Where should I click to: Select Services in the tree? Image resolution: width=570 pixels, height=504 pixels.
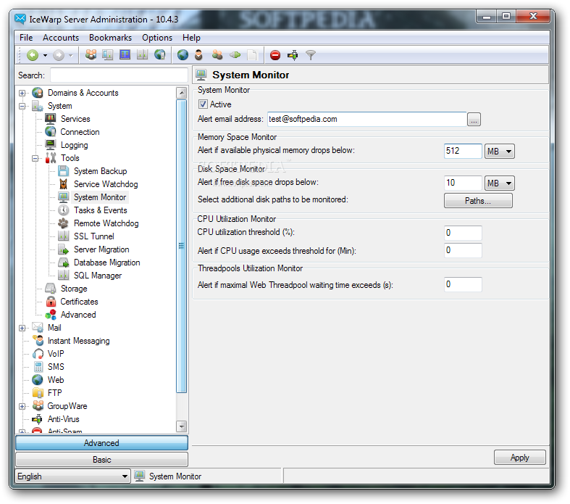click(x=75, y=119)
